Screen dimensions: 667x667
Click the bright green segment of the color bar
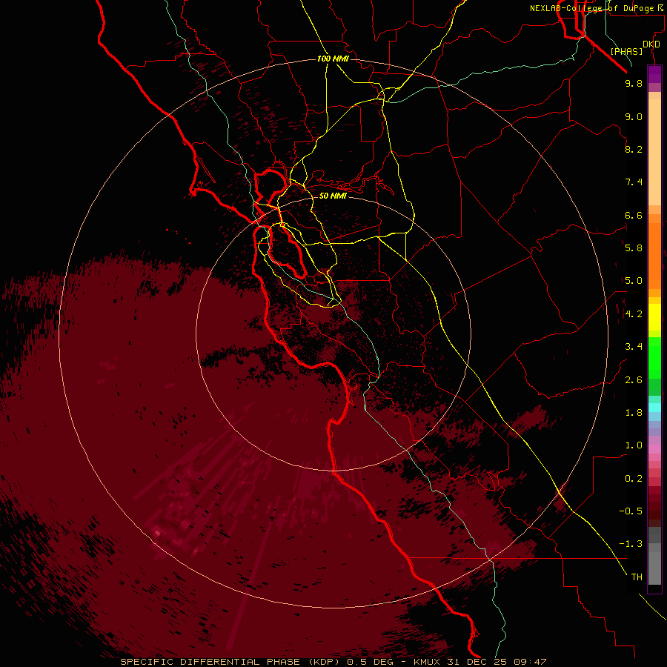654,359
